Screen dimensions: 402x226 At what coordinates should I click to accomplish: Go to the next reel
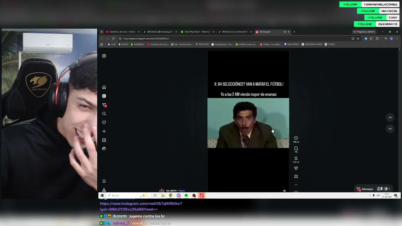tap(390, 128)
